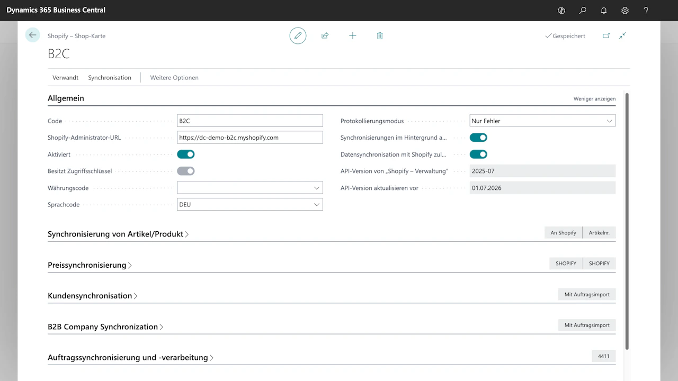Click the An Shopify summary button
Viewport: 678px width, 381px height.
pyautogui.click(x=563, y=233)
